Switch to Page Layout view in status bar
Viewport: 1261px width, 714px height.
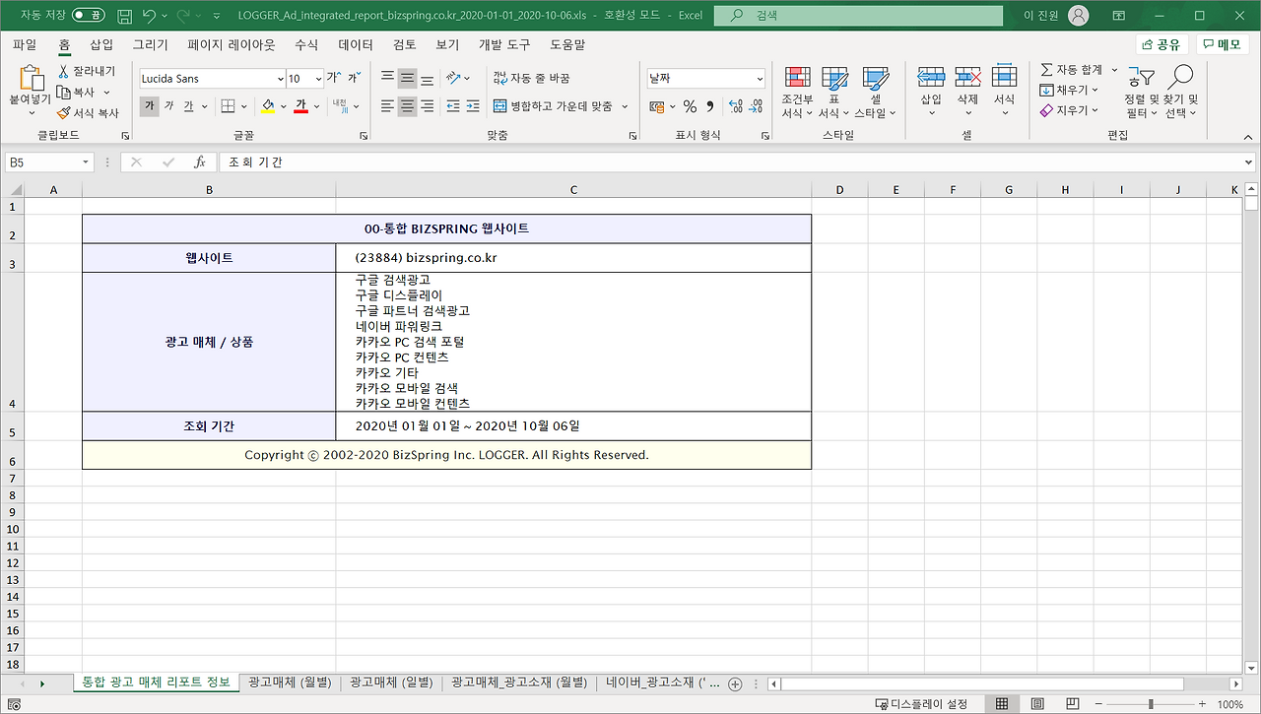(x=1036, y=704)
